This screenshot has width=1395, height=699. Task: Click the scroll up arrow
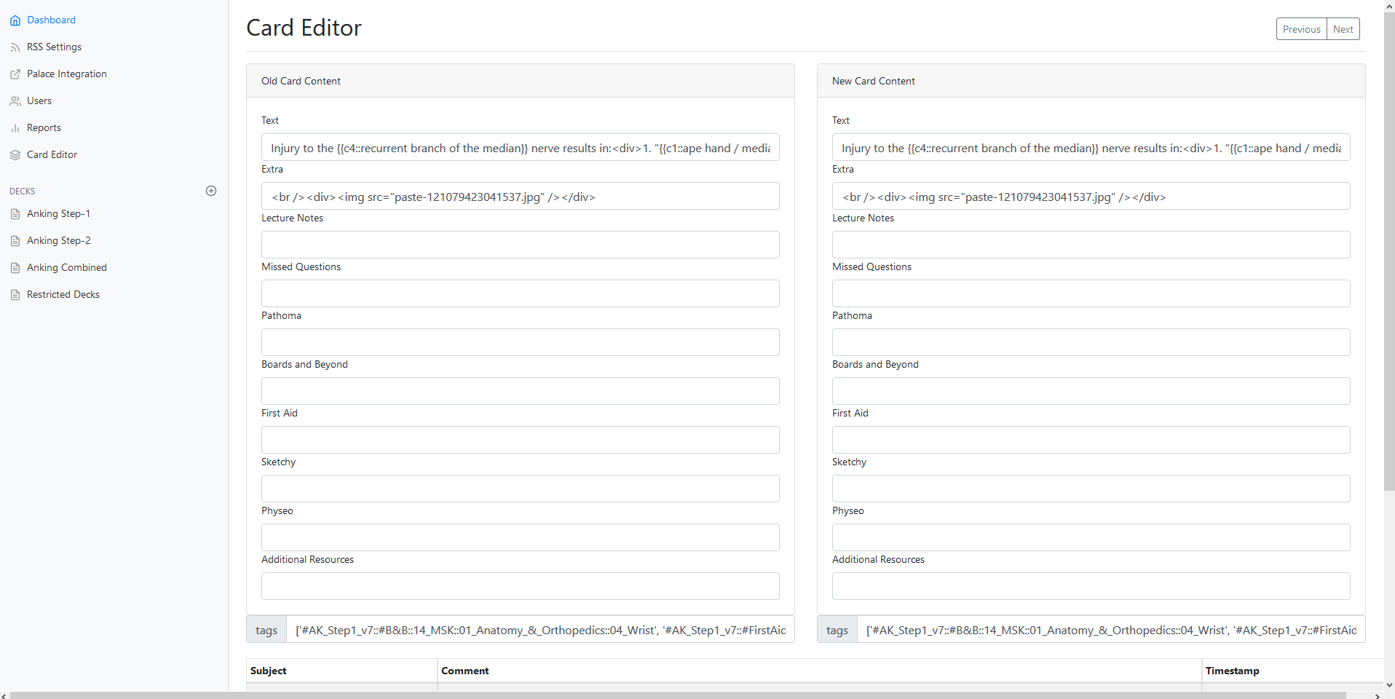(1389, 5)
